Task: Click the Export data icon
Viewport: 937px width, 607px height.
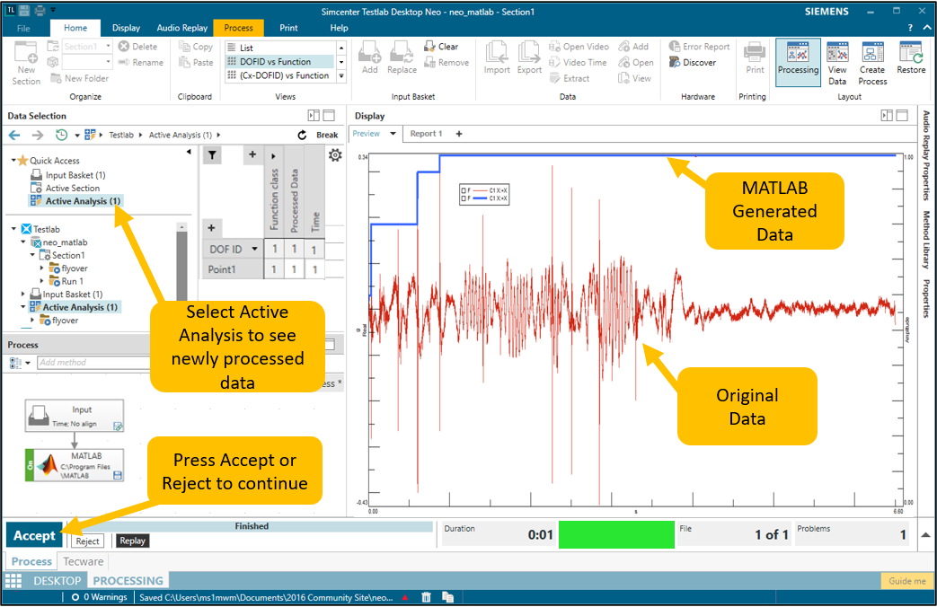Action: tap(529, 58)
